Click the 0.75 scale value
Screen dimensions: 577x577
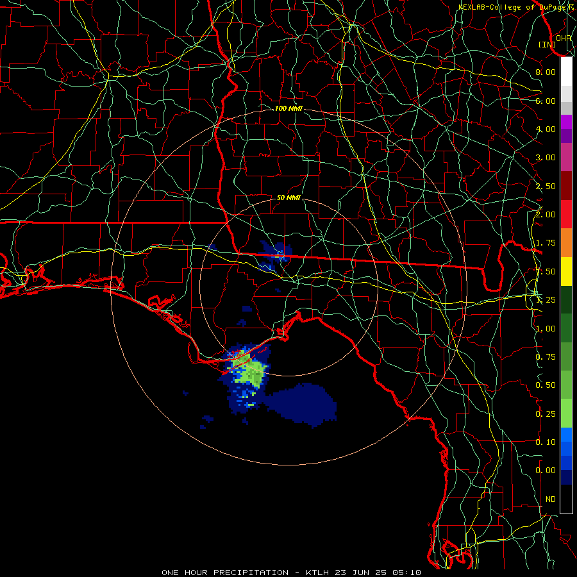(546, 357)
